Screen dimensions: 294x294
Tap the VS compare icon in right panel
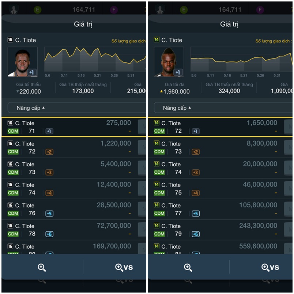[x=270, y=267]
